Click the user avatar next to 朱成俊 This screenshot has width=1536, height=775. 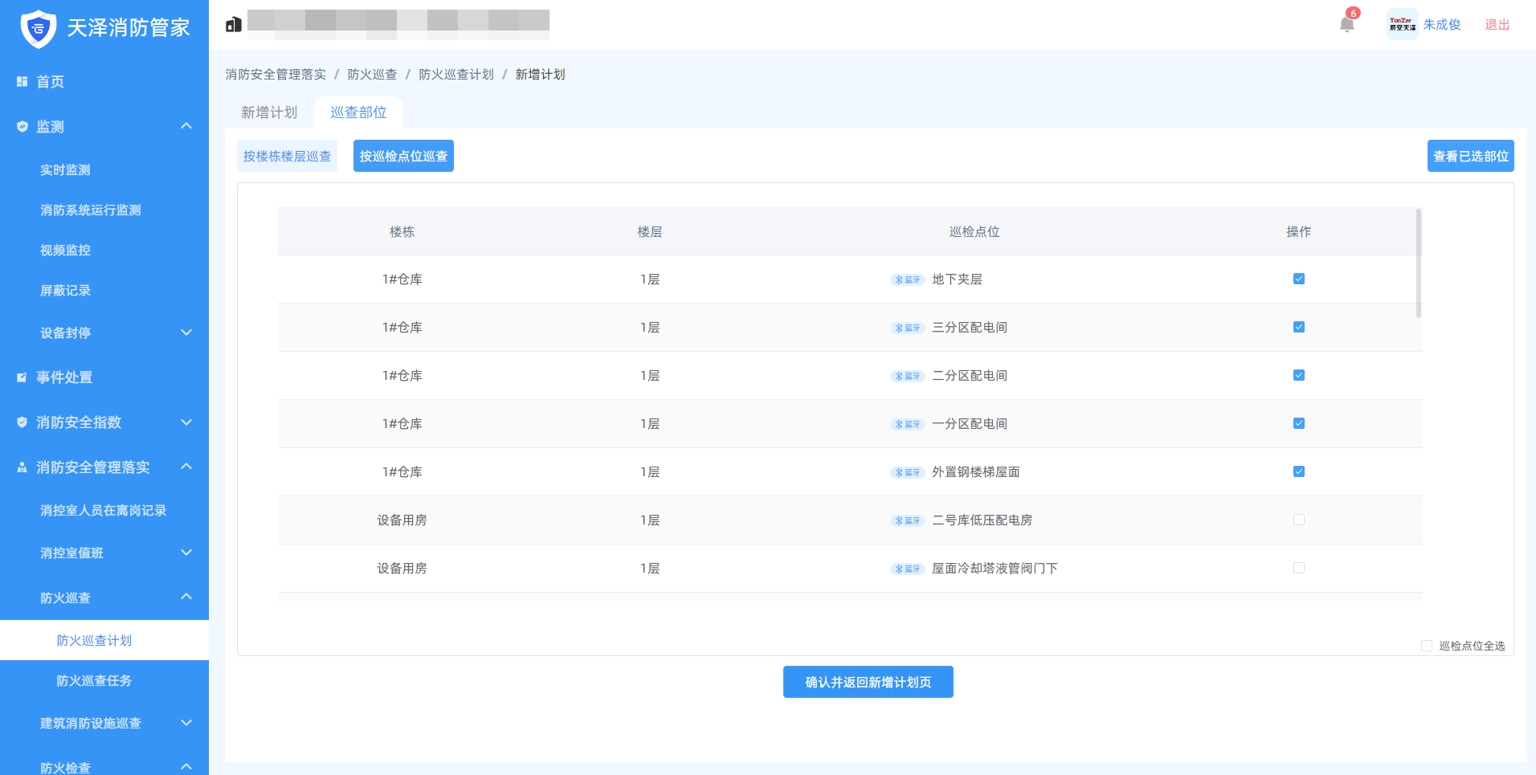coord(1402,24)
